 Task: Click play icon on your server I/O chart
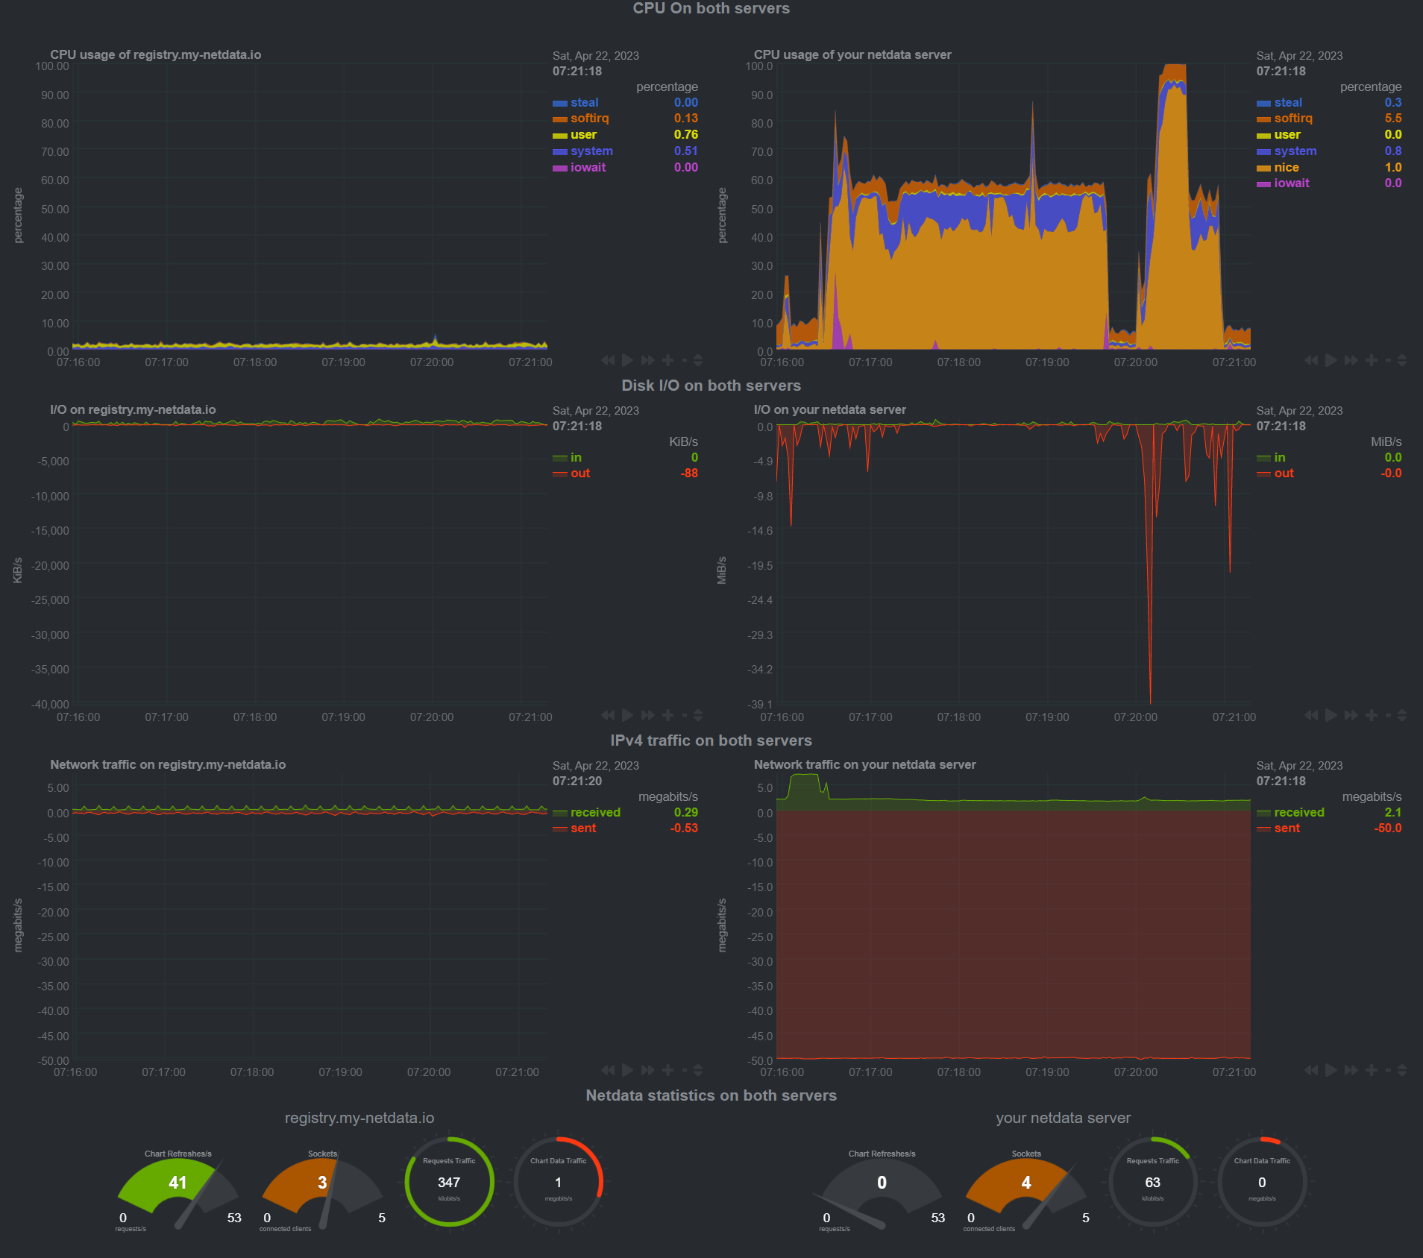(1331, 715)
